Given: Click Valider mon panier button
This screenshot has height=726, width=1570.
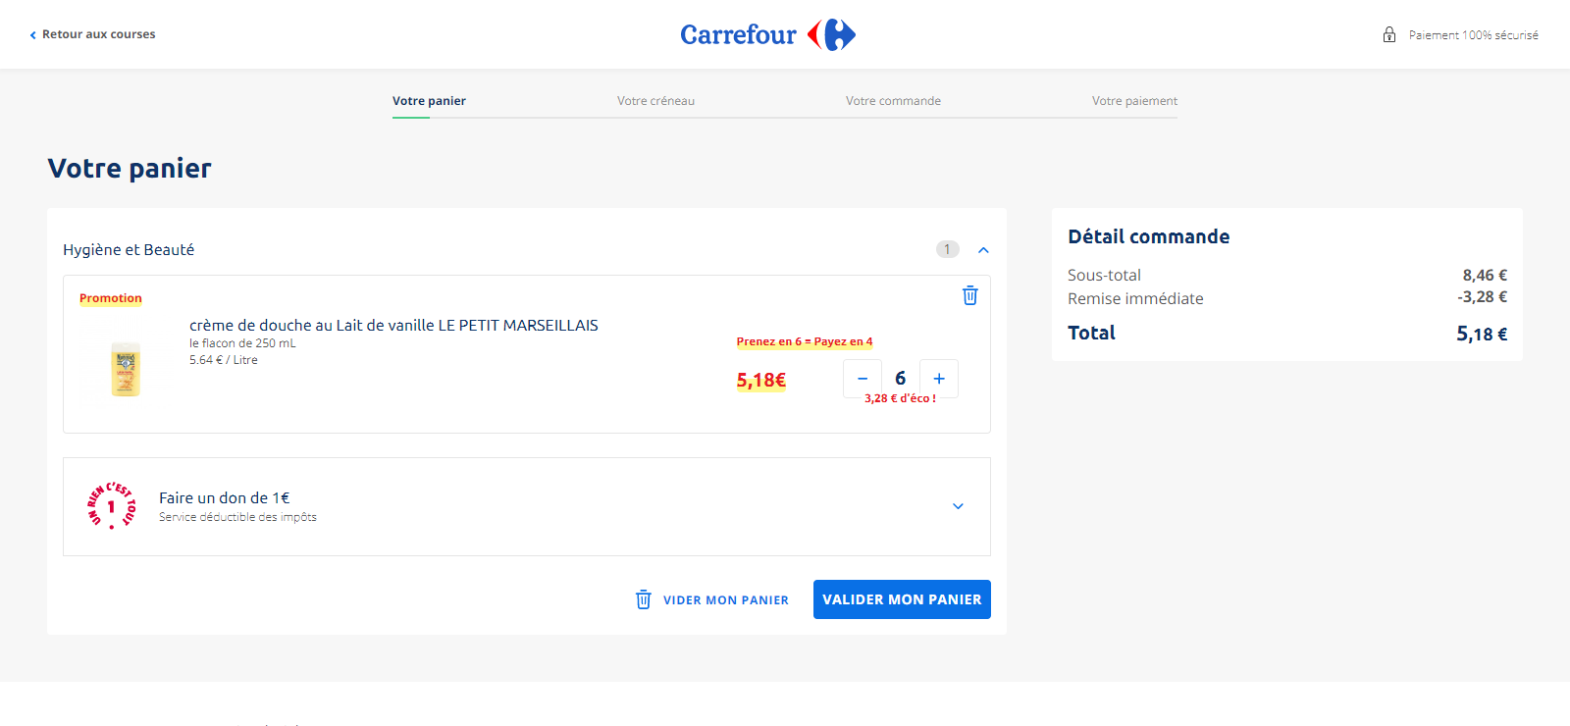Looking at the screenshot, I should tap(902, 599).
